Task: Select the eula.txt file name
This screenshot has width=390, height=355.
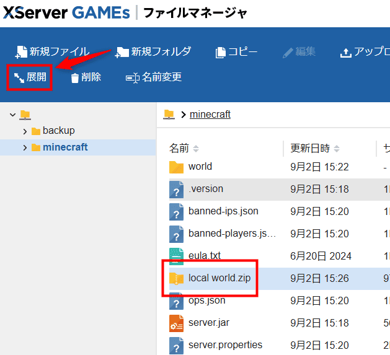Action: 205,255
